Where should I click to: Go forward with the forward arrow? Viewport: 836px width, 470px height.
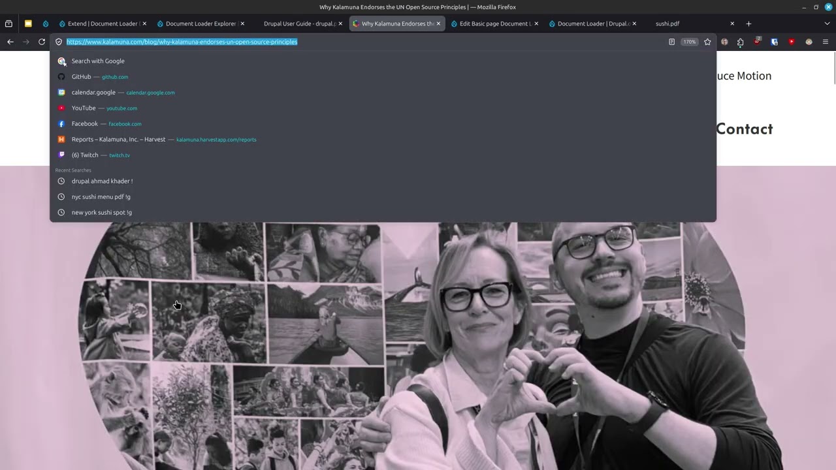(x=26, y=42)
